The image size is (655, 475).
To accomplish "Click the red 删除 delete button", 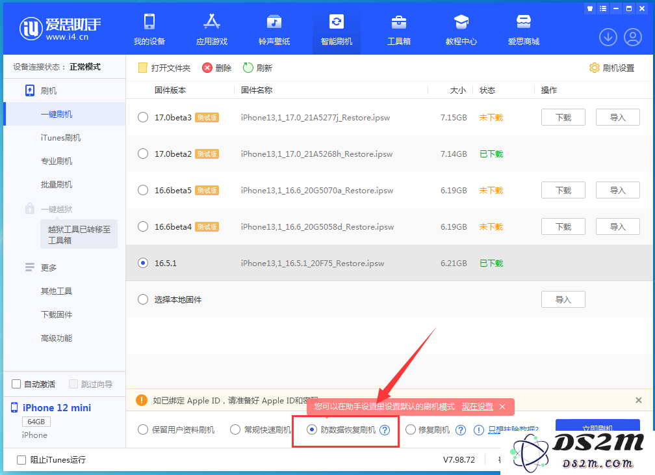I will point(217,68).
